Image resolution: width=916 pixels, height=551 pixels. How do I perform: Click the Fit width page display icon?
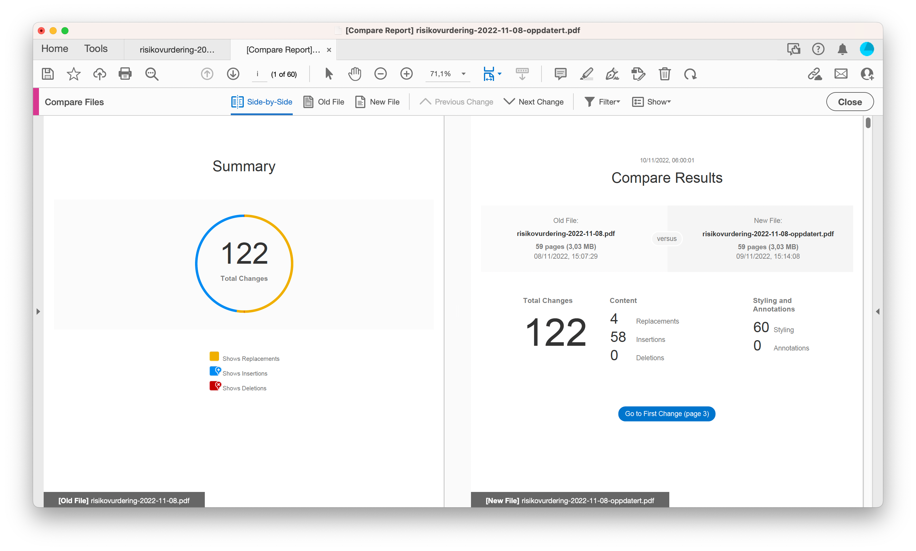point(489,74)
